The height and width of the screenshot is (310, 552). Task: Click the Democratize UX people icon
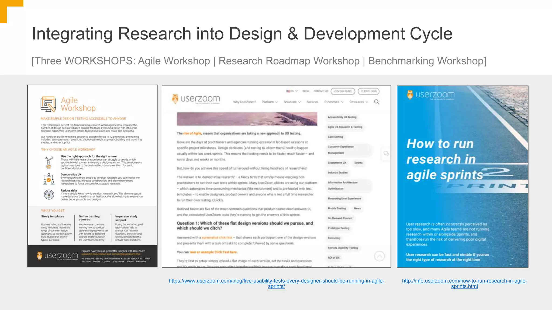tap(49, 179)
